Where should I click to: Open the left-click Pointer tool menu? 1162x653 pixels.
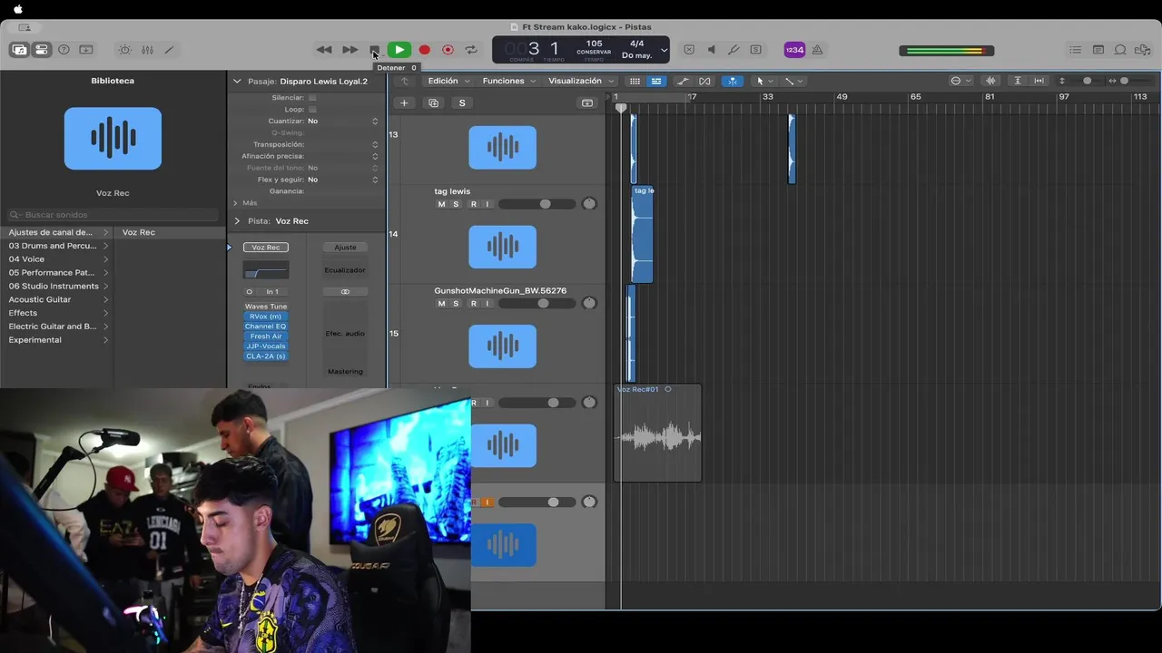(764, 81)
